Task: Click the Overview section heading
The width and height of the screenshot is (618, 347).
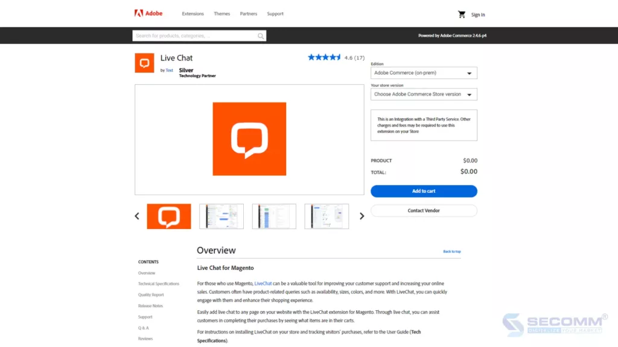Action: tap(216, 250)
